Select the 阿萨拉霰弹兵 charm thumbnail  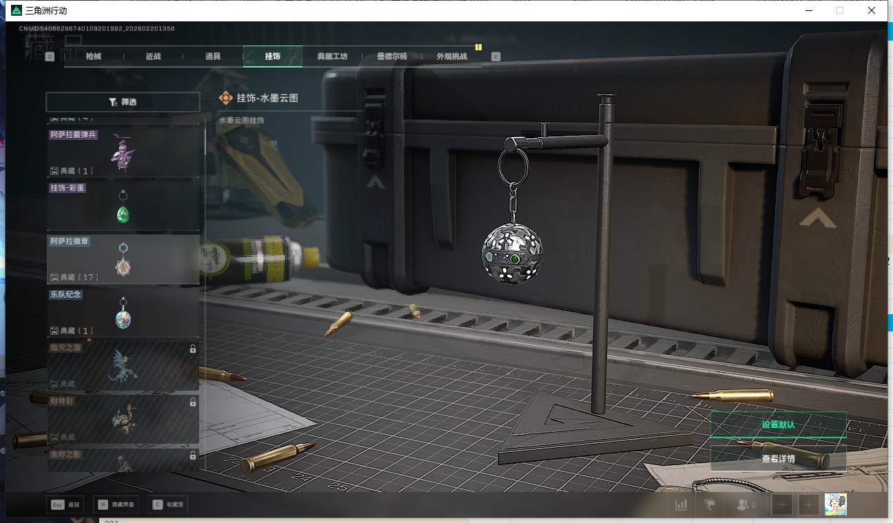pos(123,152)
